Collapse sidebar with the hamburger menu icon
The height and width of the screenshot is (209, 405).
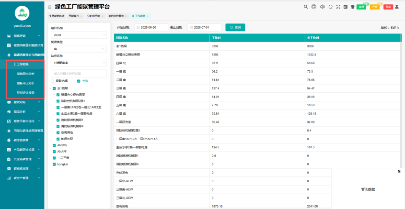[49, 7]
